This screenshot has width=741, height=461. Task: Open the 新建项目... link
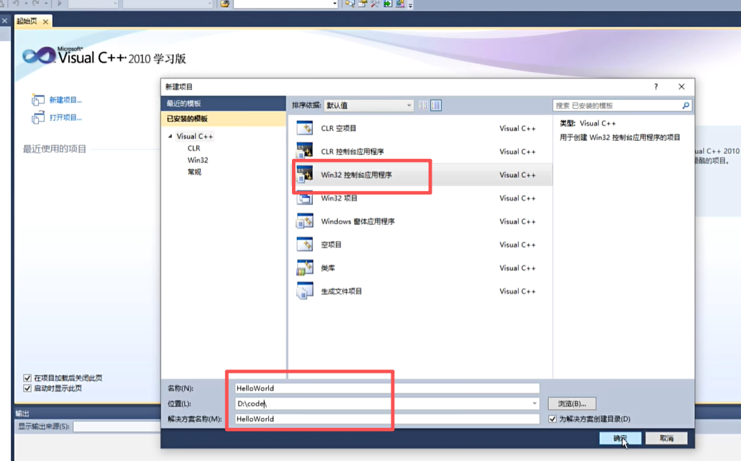click(x=65, y=100)
